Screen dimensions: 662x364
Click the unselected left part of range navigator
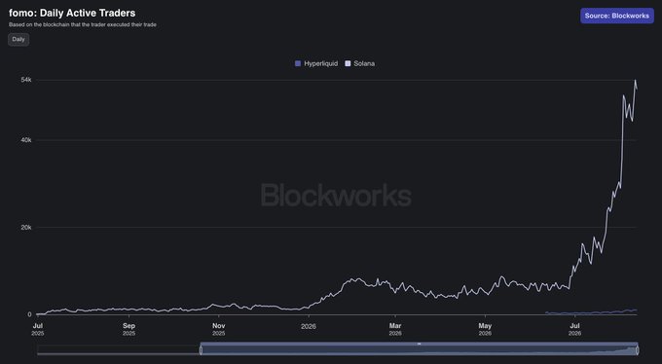[118, 350]
